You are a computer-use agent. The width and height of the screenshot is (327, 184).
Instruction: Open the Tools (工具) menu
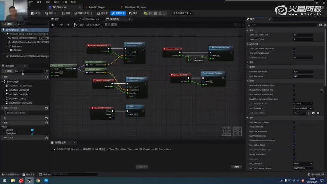[65, 2]
